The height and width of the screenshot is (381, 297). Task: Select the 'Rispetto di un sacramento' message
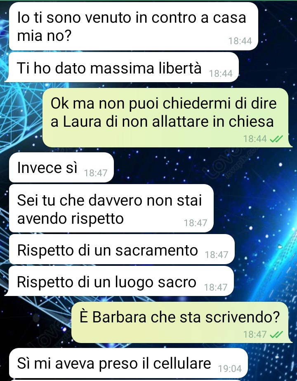[x=122, y=249]
